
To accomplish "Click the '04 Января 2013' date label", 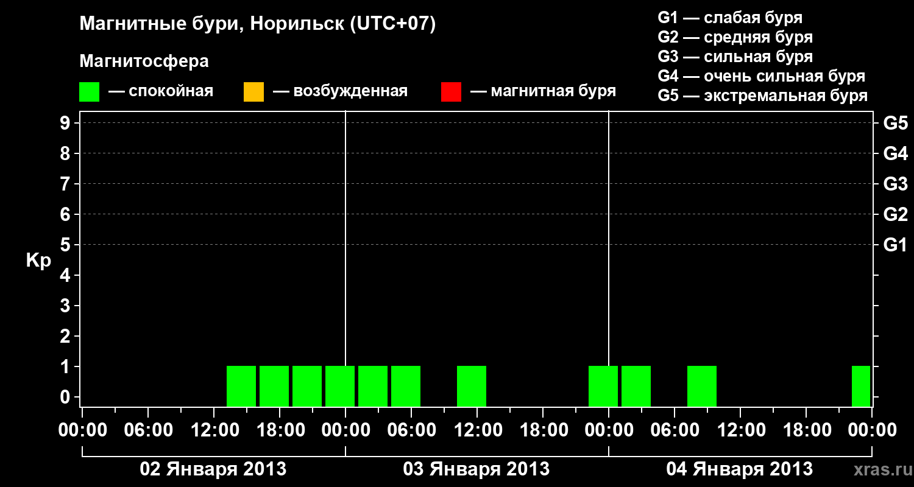I will [740, 469].
